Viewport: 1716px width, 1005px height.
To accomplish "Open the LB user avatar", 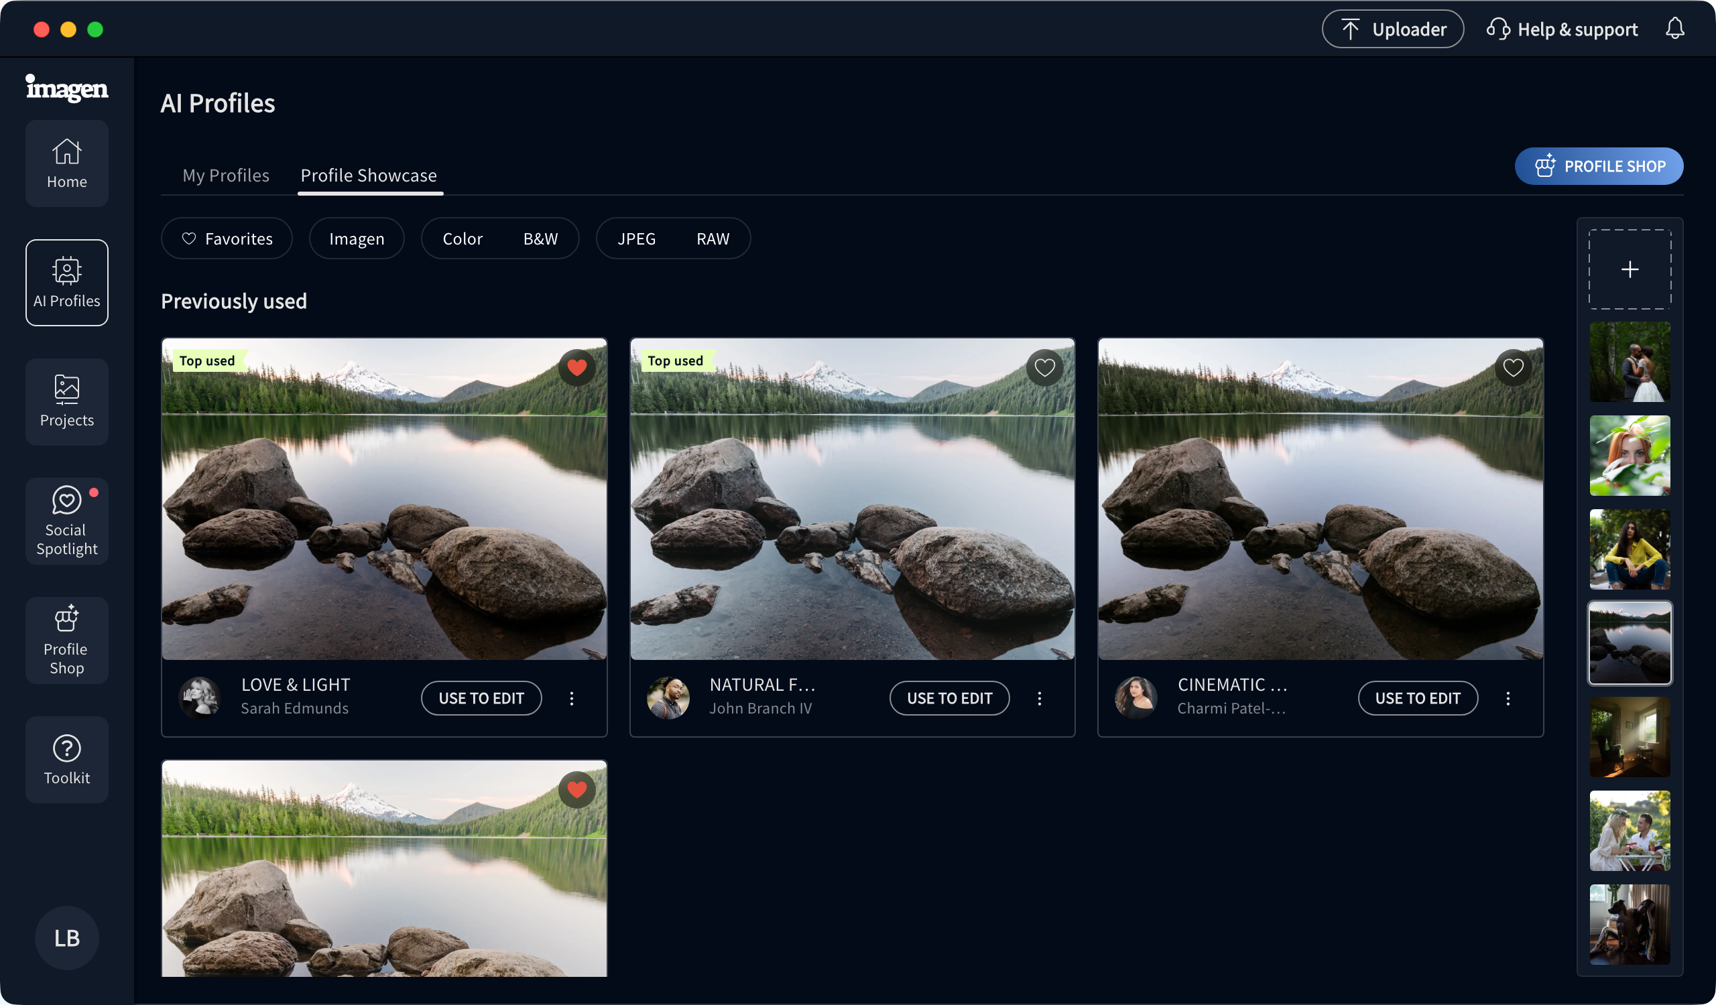I will point(67,937).
